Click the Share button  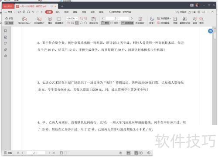(192, 12)
